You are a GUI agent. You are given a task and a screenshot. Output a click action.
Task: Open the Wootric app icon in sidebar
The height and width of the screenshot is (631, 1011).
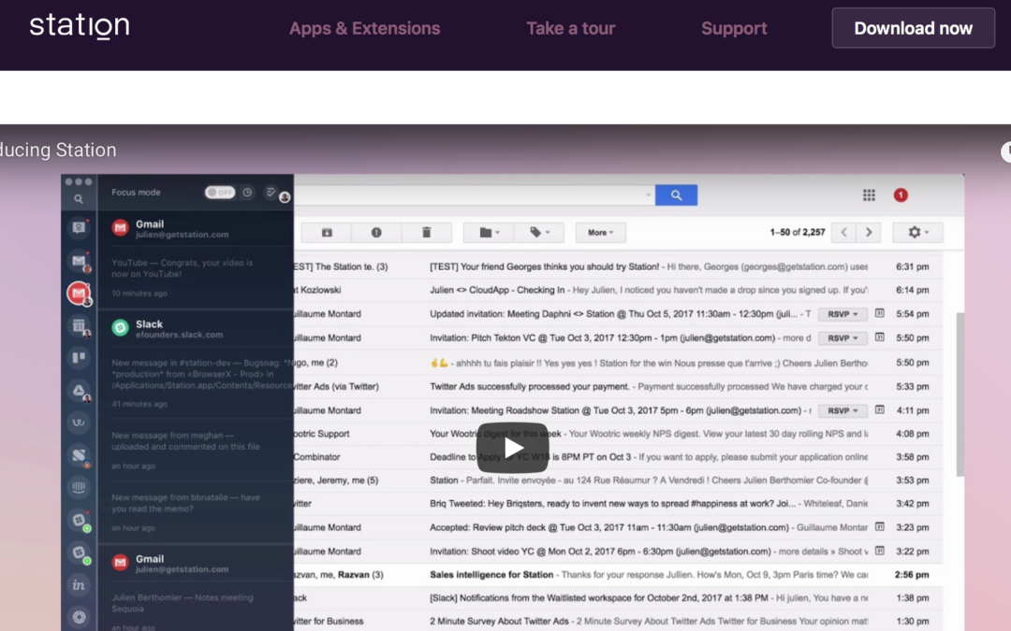[79, 423]
